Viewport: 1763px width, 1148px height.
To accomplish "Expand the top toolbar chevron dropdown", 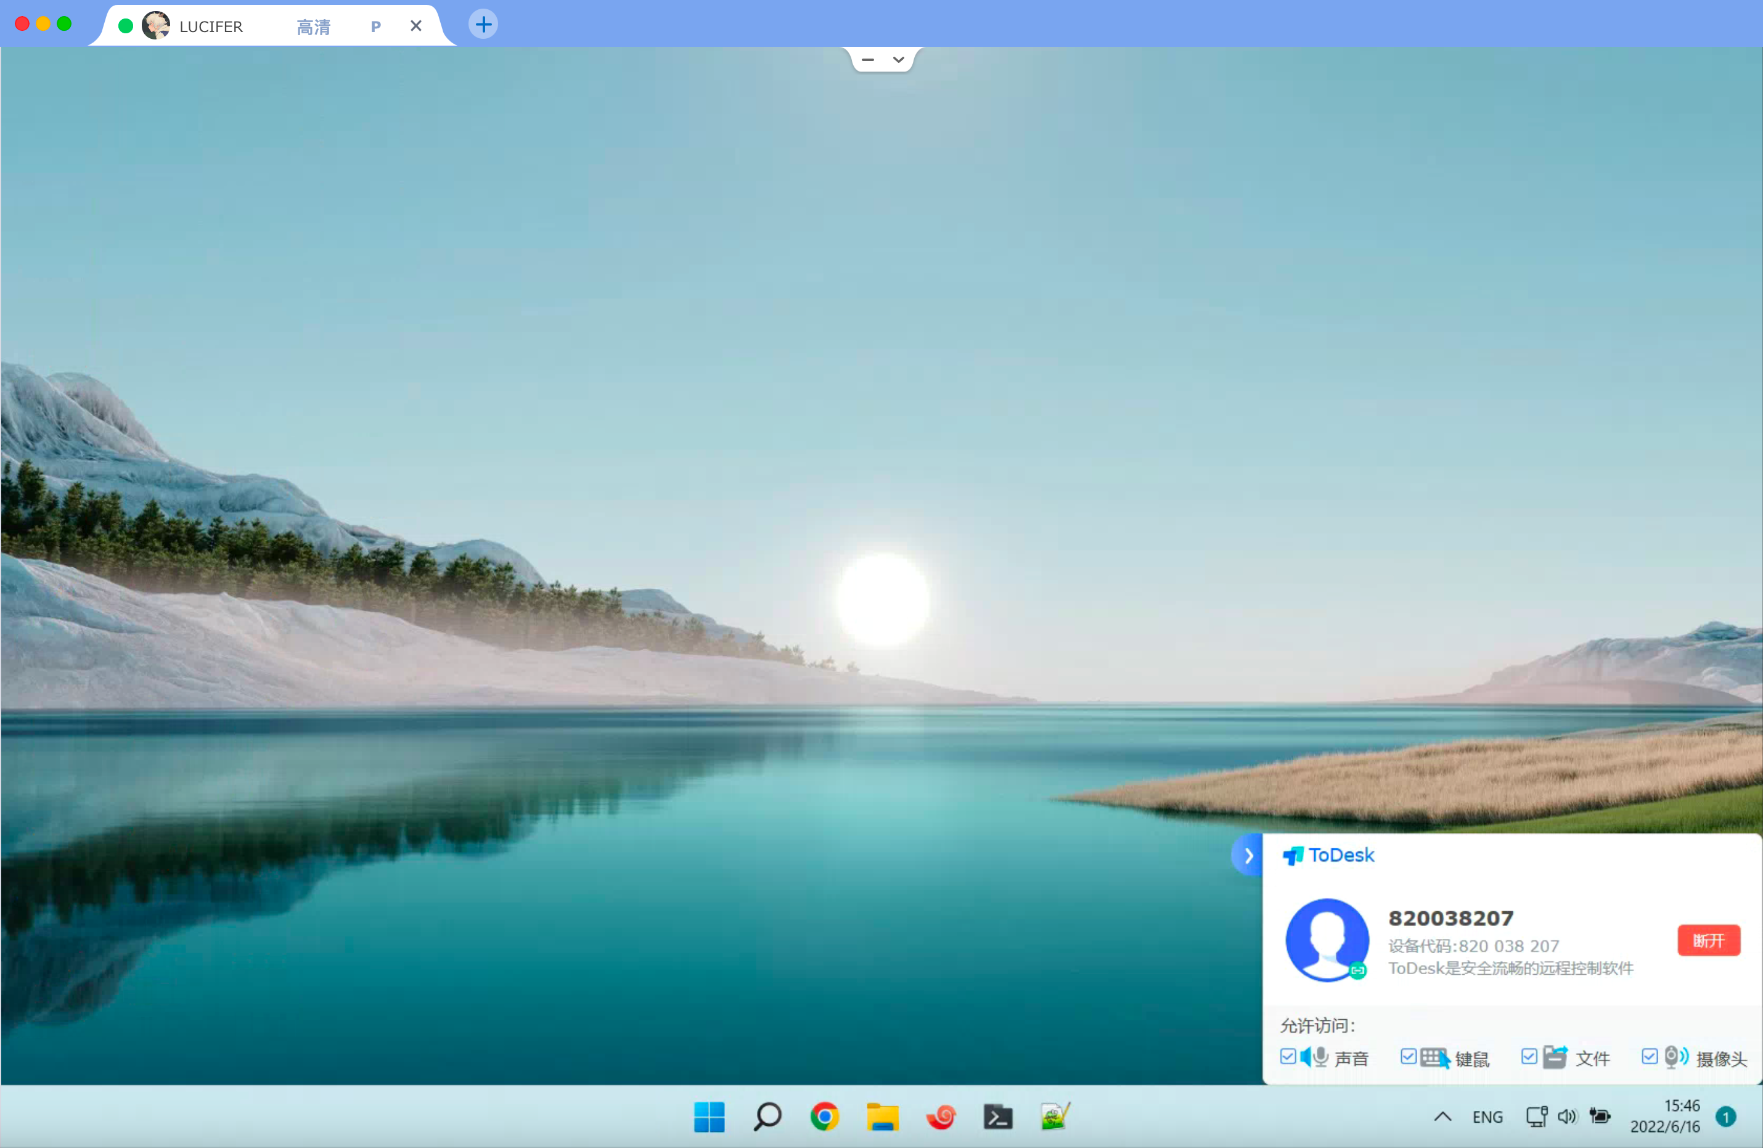I will 899,59.
